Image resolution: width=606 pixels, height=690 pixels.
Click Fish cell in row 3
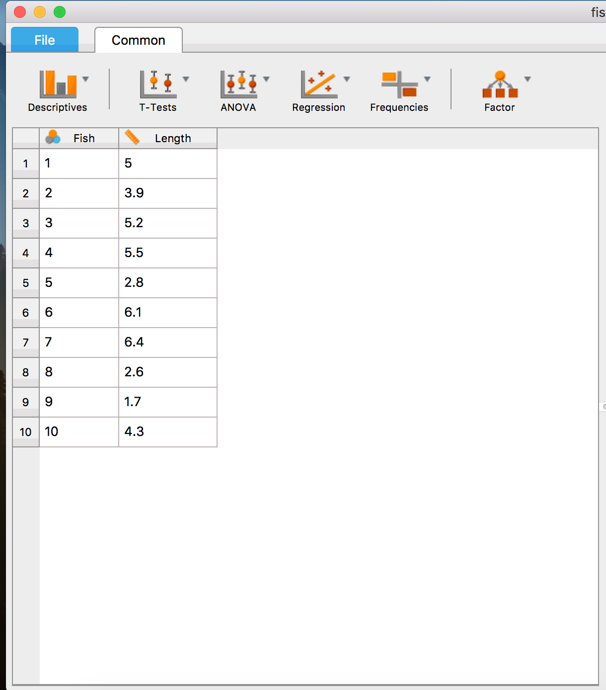(79, 223)
